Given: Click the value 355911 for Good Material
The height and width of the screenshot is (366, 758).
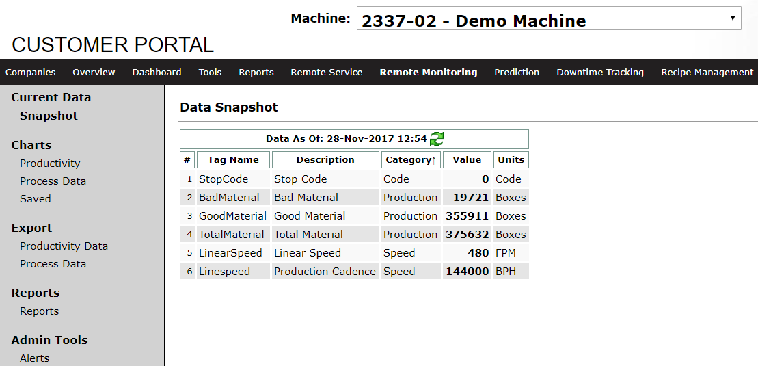Looking at the screenshot, I should (x=467, y=216).
